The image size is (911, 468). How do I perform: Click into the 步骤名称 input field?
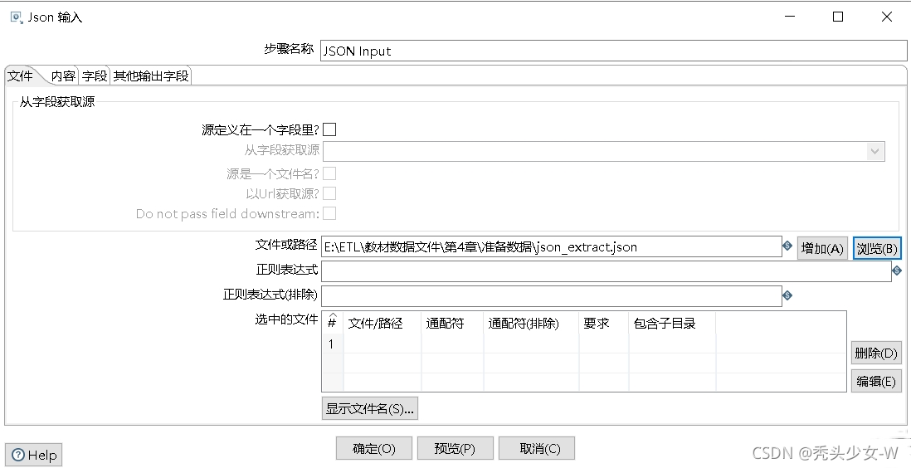pyautogui.click(x=613, y=51)
